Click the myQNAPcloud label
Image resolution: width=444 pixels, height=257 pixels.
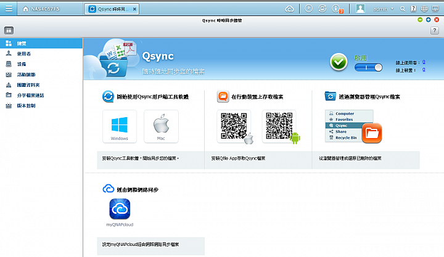click(x=120, y=225)
